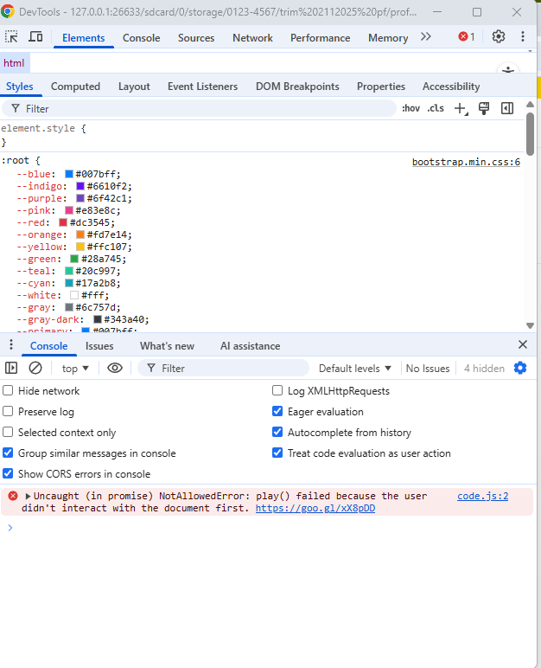The image size is (541, 668).
Task: Enable the Hide network checkbox
Action: (x=9, y=391)
